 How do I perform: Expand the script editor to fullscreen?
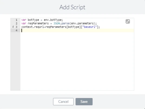coord(128,22)
